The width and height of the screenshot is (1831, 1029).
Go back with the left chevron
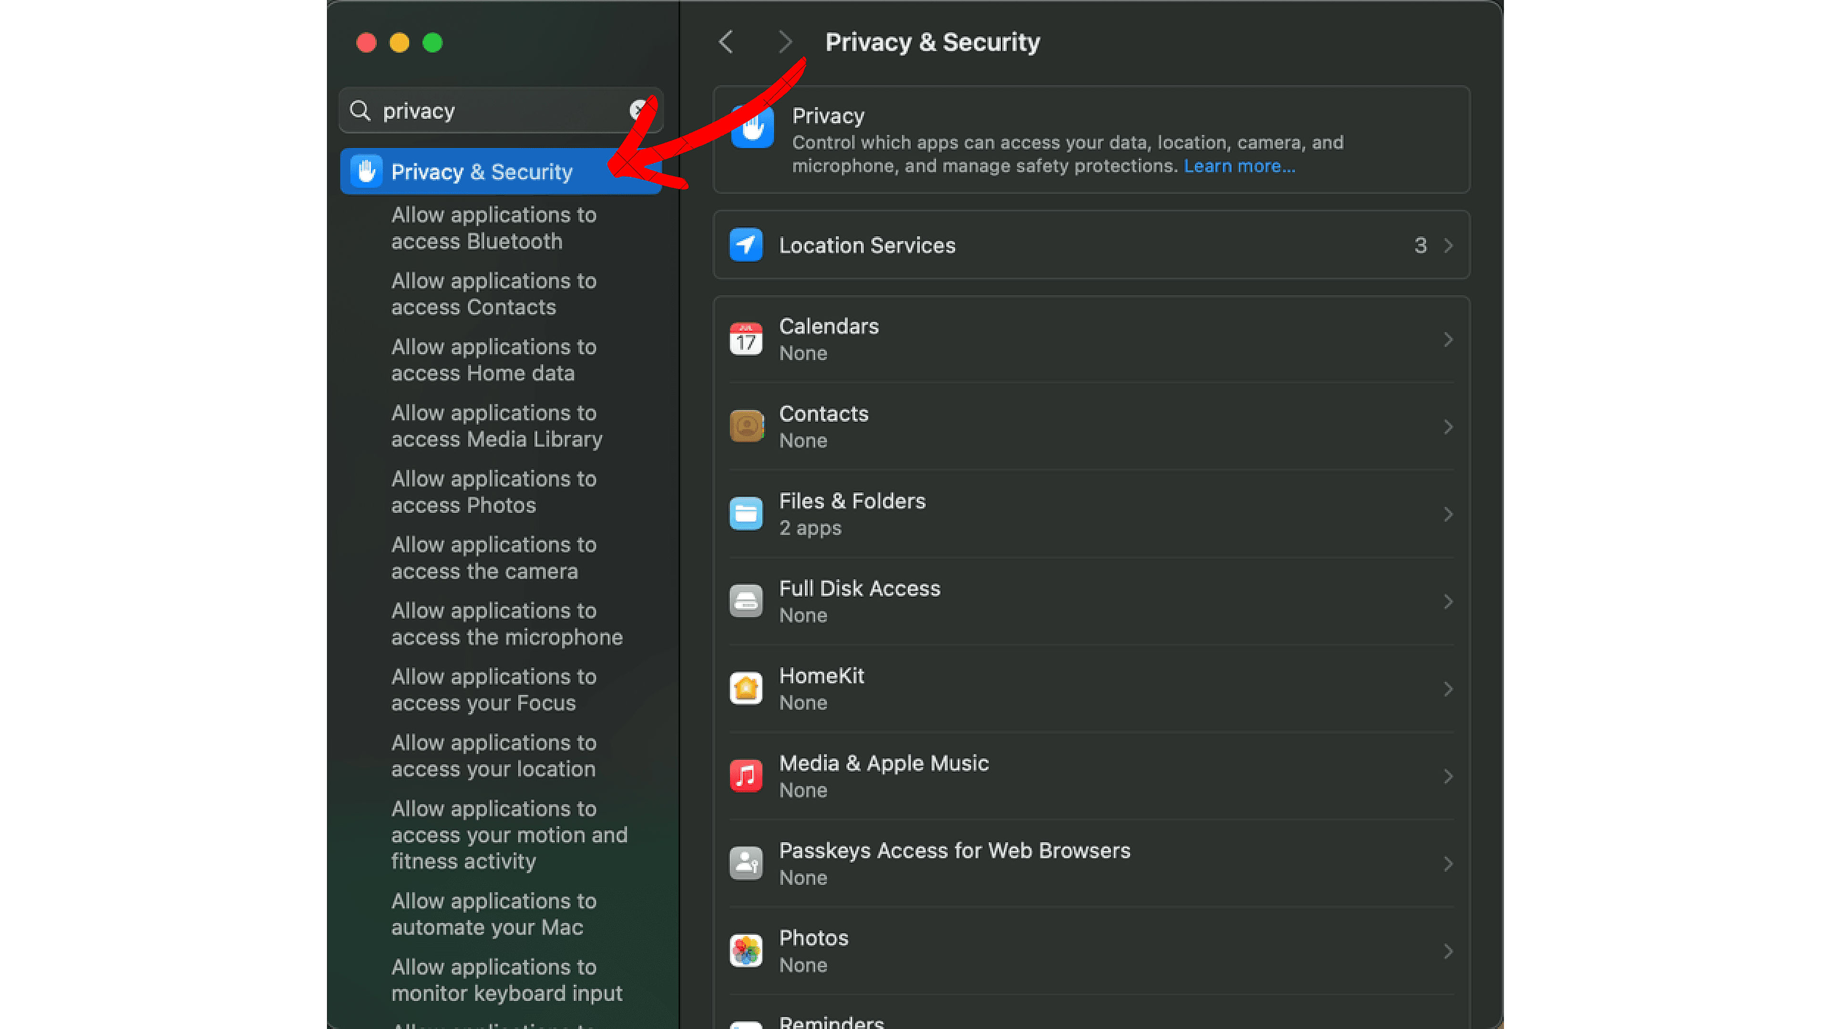726,42
